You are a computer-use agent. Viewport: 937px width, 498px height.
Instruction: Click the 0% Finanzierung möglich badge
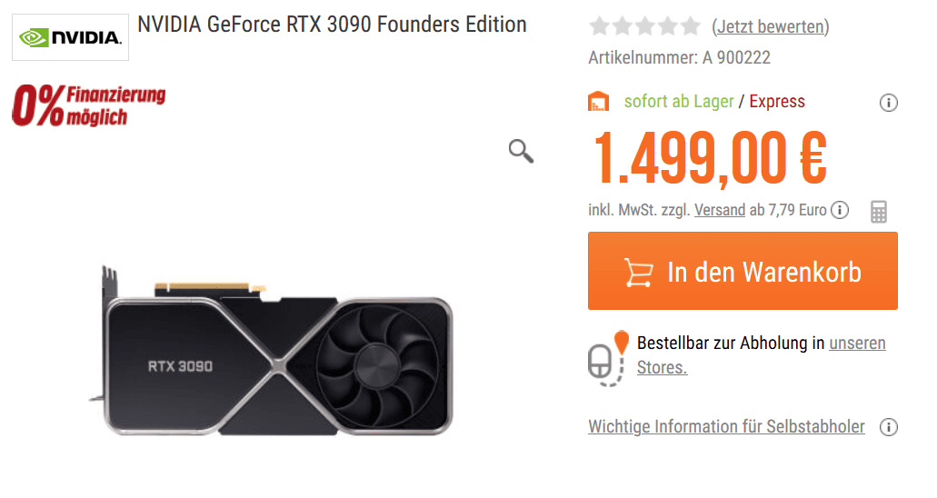pos(88,105)
